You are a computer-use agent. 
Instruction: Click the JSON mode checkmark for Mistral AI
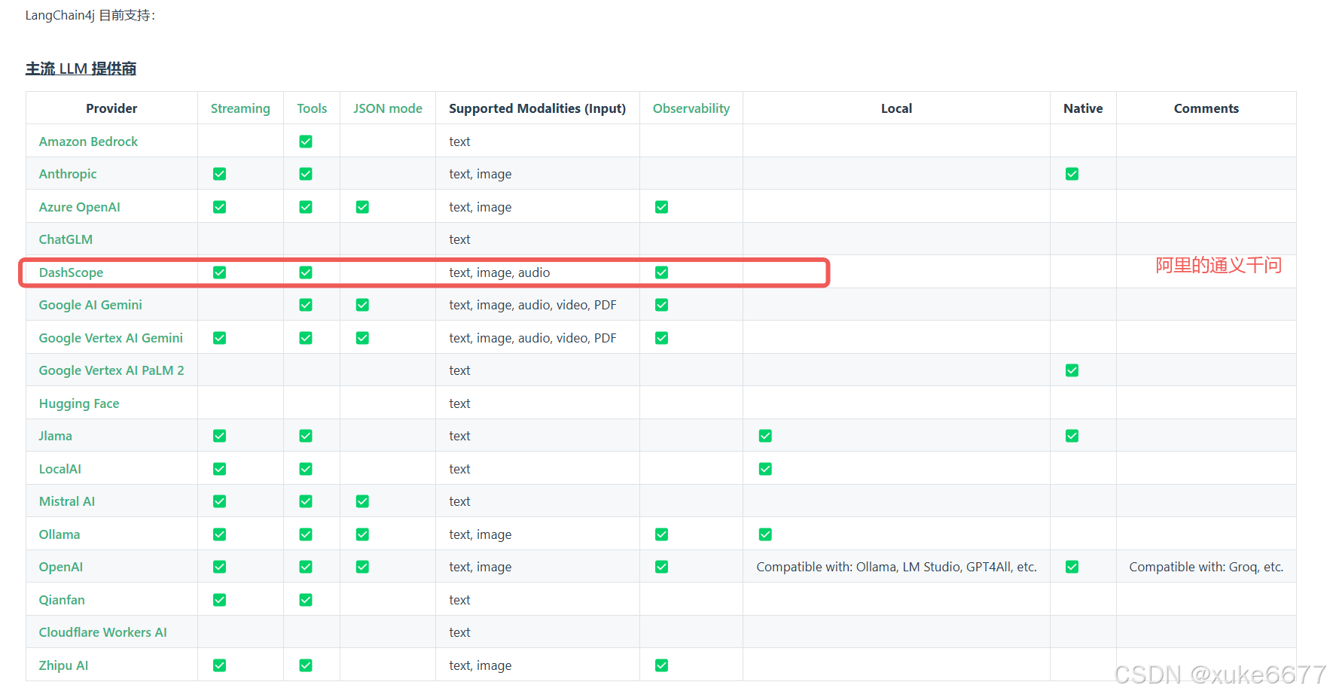[x=362, y=501]
